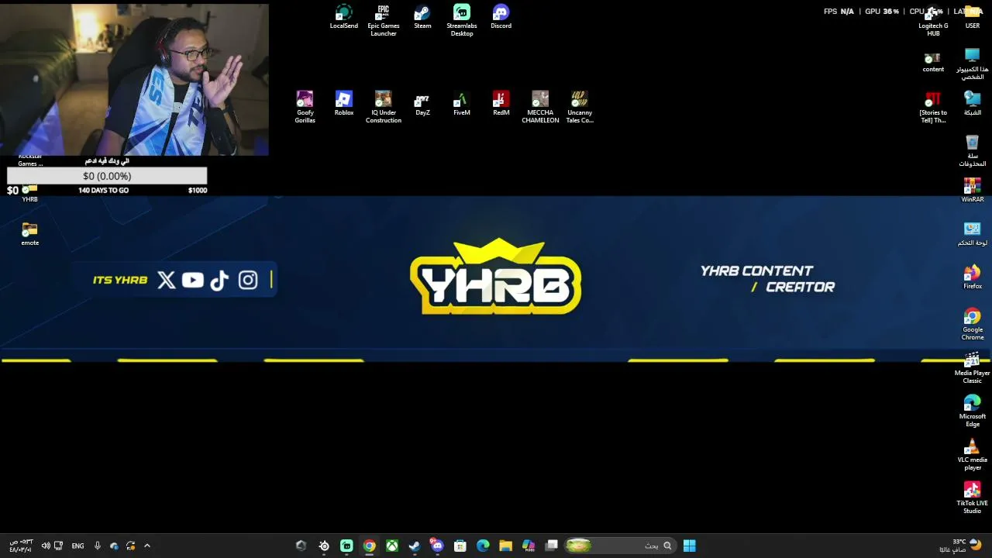The image size is (992, 558).
Task: Open the Microsoft 365 taskbar icon
Action: pyautogui.click(x=529, y=546)
